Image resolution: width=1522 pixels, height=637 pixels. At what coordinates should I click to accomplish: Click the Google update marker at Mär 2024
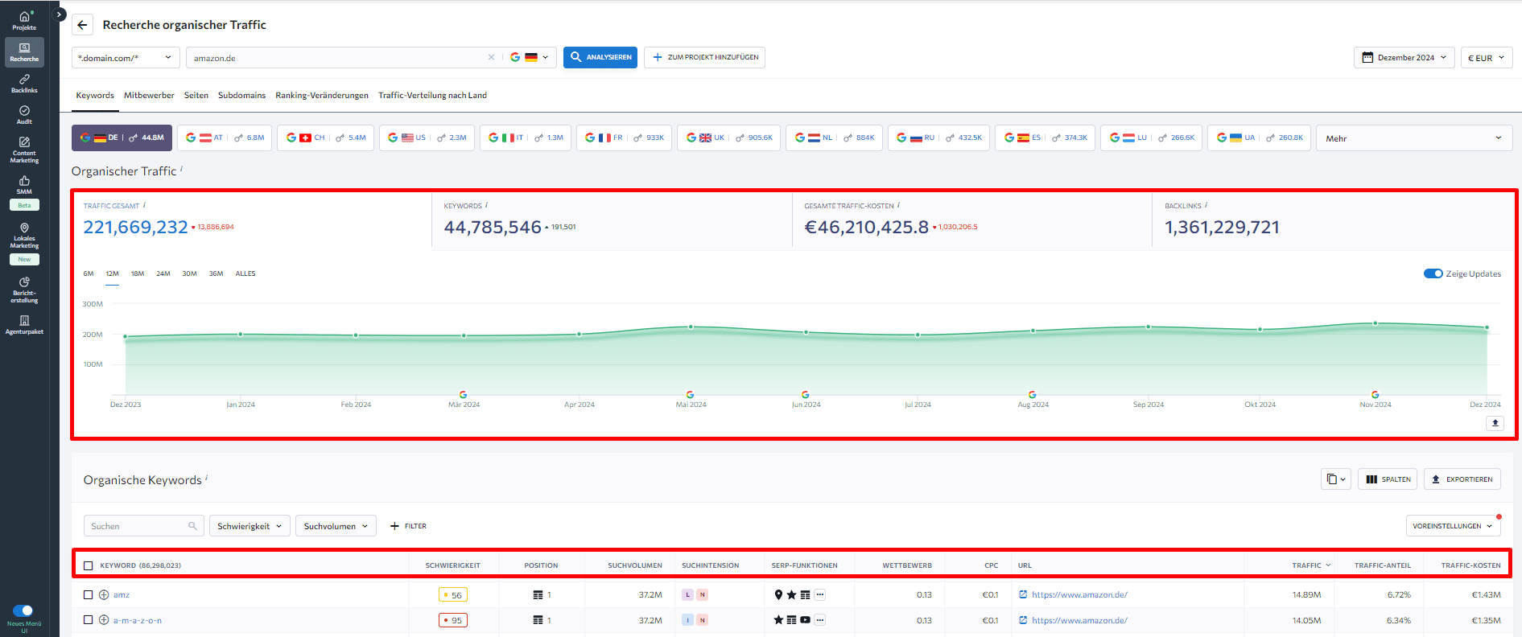click(463, 394)
